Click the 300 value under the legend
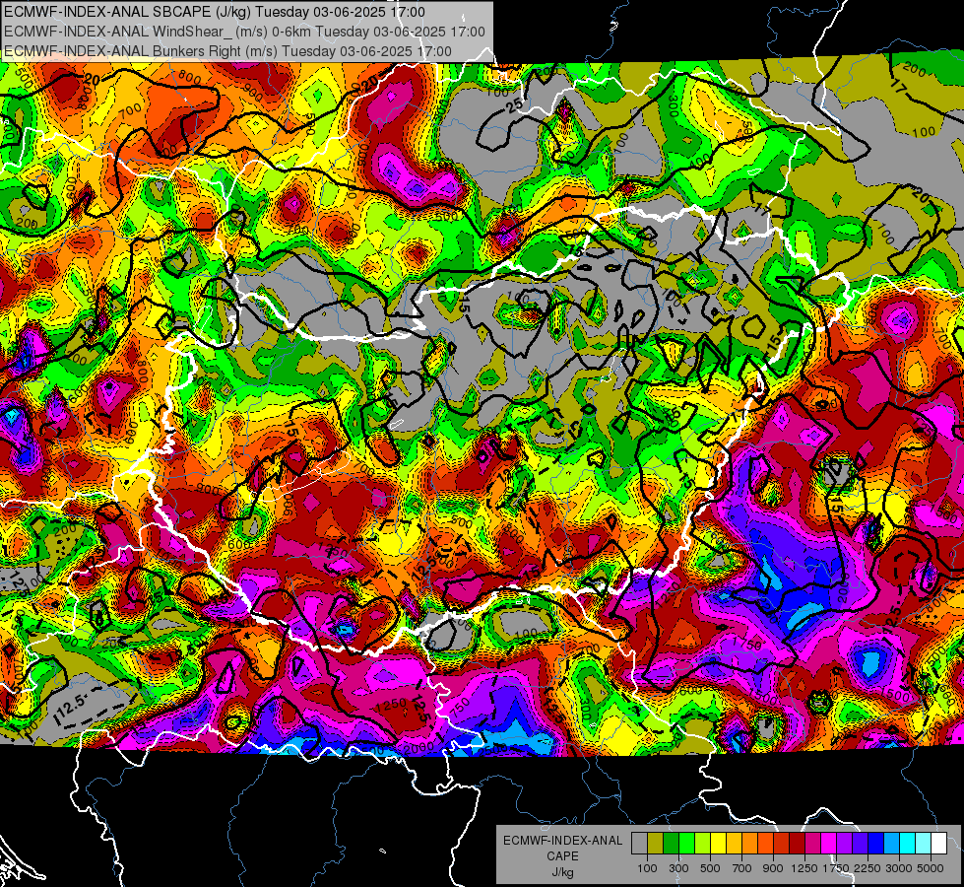964x887 pixels. 678,868
